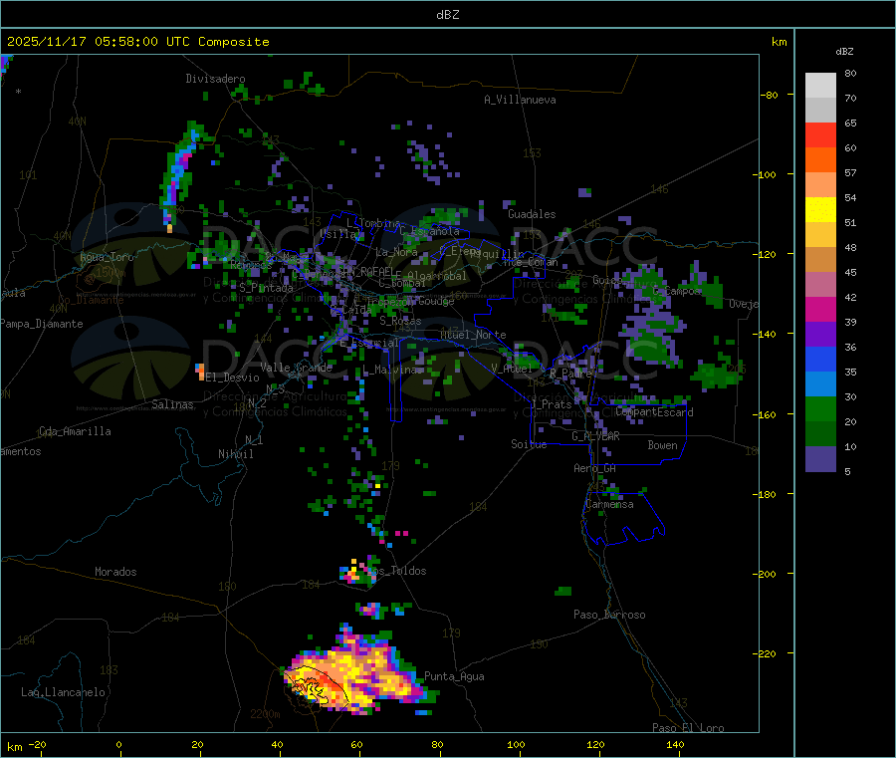Click the Pampa_Diamante label
Viewport: 896px width, 758px height.
tap(42, 324)
